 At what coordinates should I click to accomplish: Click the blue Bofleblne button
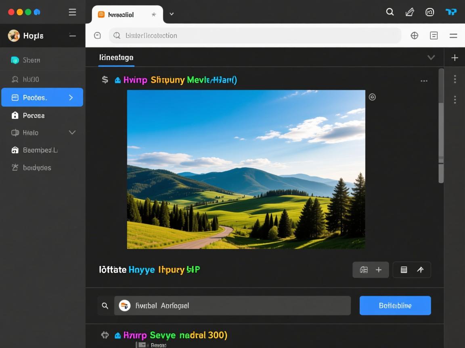[395, 306]
